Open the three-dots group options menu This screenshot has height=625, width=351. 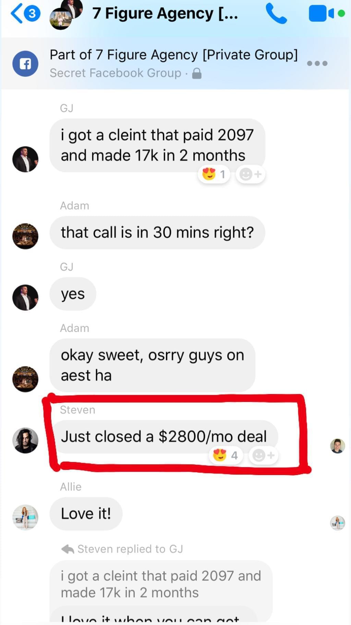coord(317,63)
